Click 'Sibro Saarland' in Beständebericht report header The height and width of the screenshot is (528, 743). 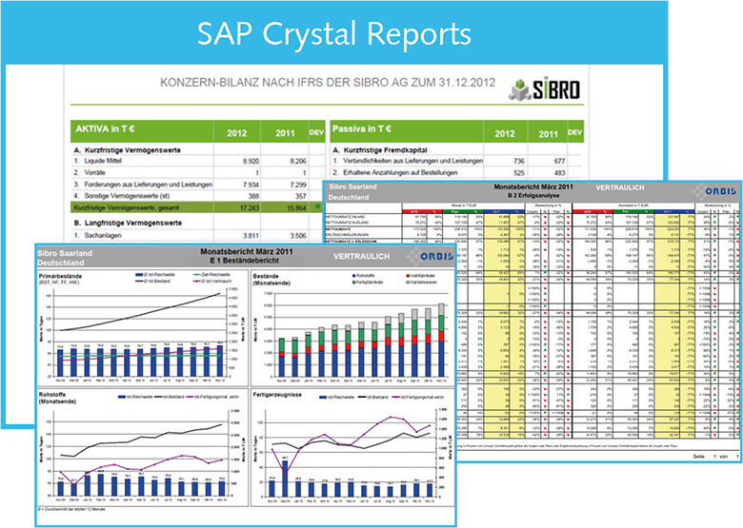point(65,253)
